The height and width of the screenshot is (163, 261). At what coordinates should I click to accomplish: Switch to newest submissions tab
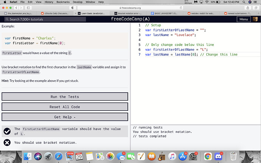(x=238, y=13)
